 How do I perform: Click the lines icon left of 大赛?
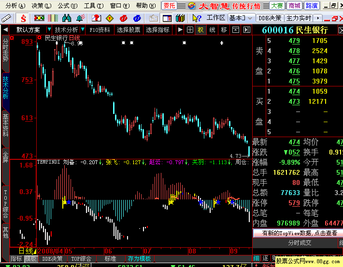(266, 6)
